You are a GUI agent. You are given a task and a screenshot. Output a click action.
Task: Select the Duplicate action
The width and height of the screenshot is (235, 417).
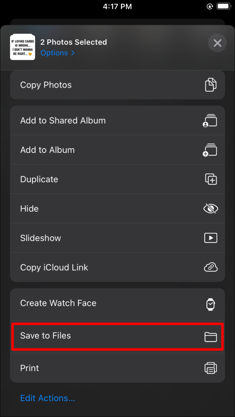[39, 179]
